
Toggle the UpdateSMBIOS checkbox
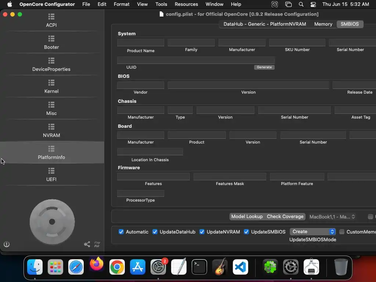click(x=246, y=232)
